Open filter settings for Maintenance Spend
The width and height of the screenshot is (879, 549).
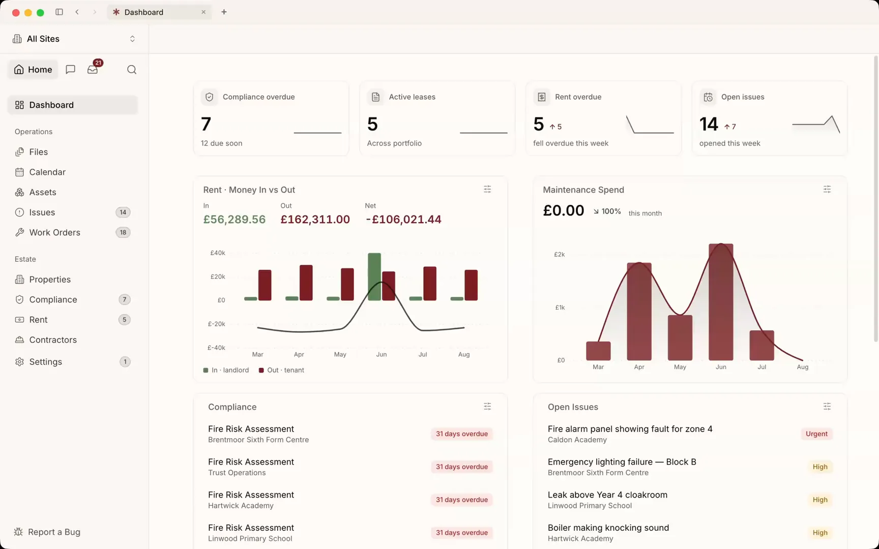827,189
